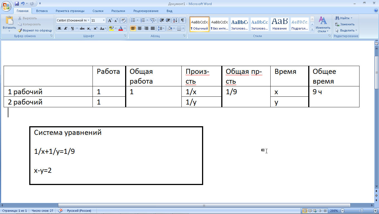379x214 pixels.
Task: Copy selection with Копировать
Action: pos(29,24)
